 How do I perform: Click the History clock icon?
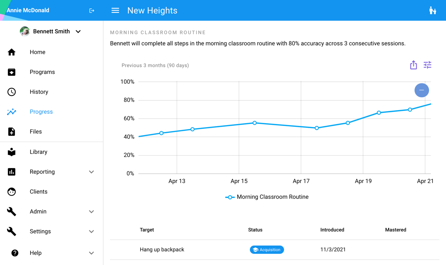pos(12,92)
